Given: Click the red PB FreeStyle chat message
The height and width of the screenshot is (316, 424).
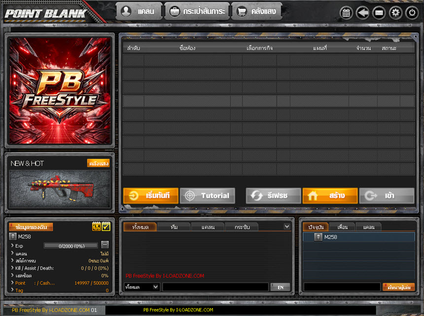Looking at the screenshot, I should click(165, 276).
